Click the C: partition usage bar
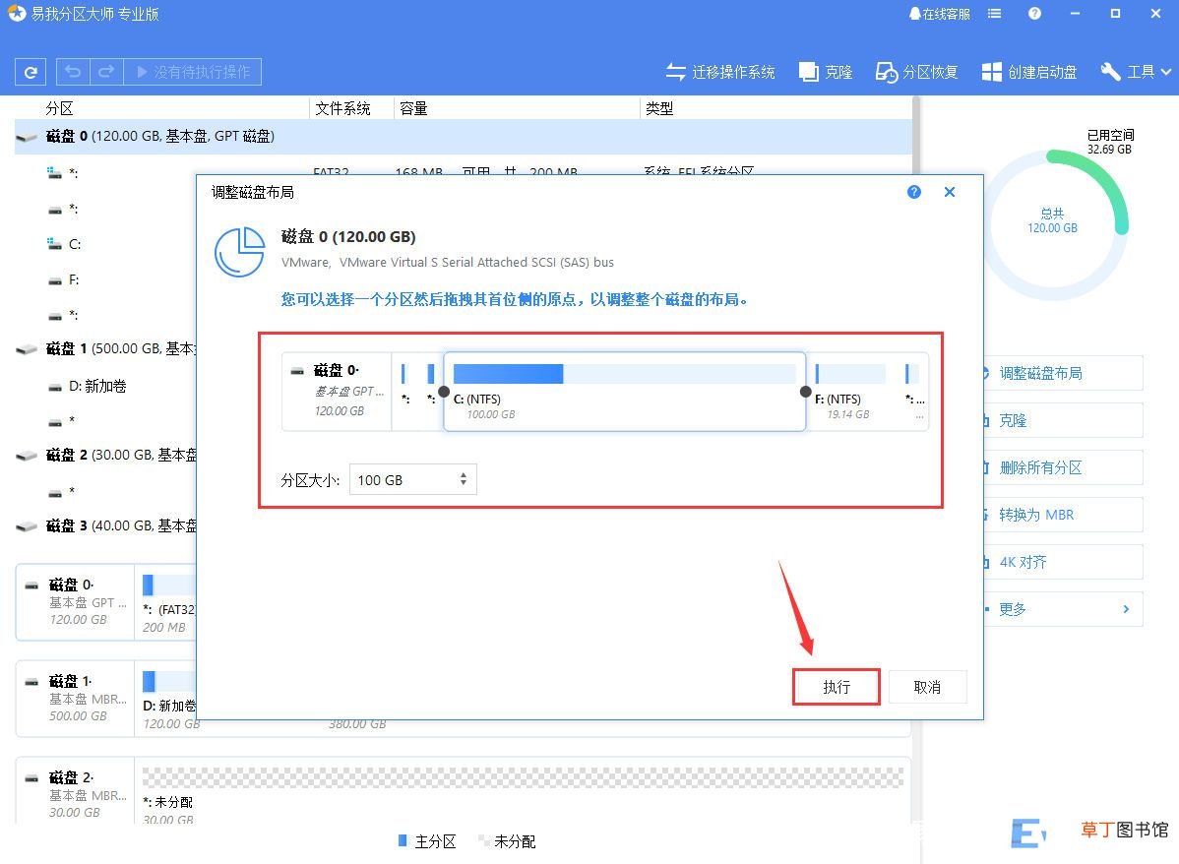This screenshot has width=1179, height=864. pyautogui.click(x=624, y=374)
